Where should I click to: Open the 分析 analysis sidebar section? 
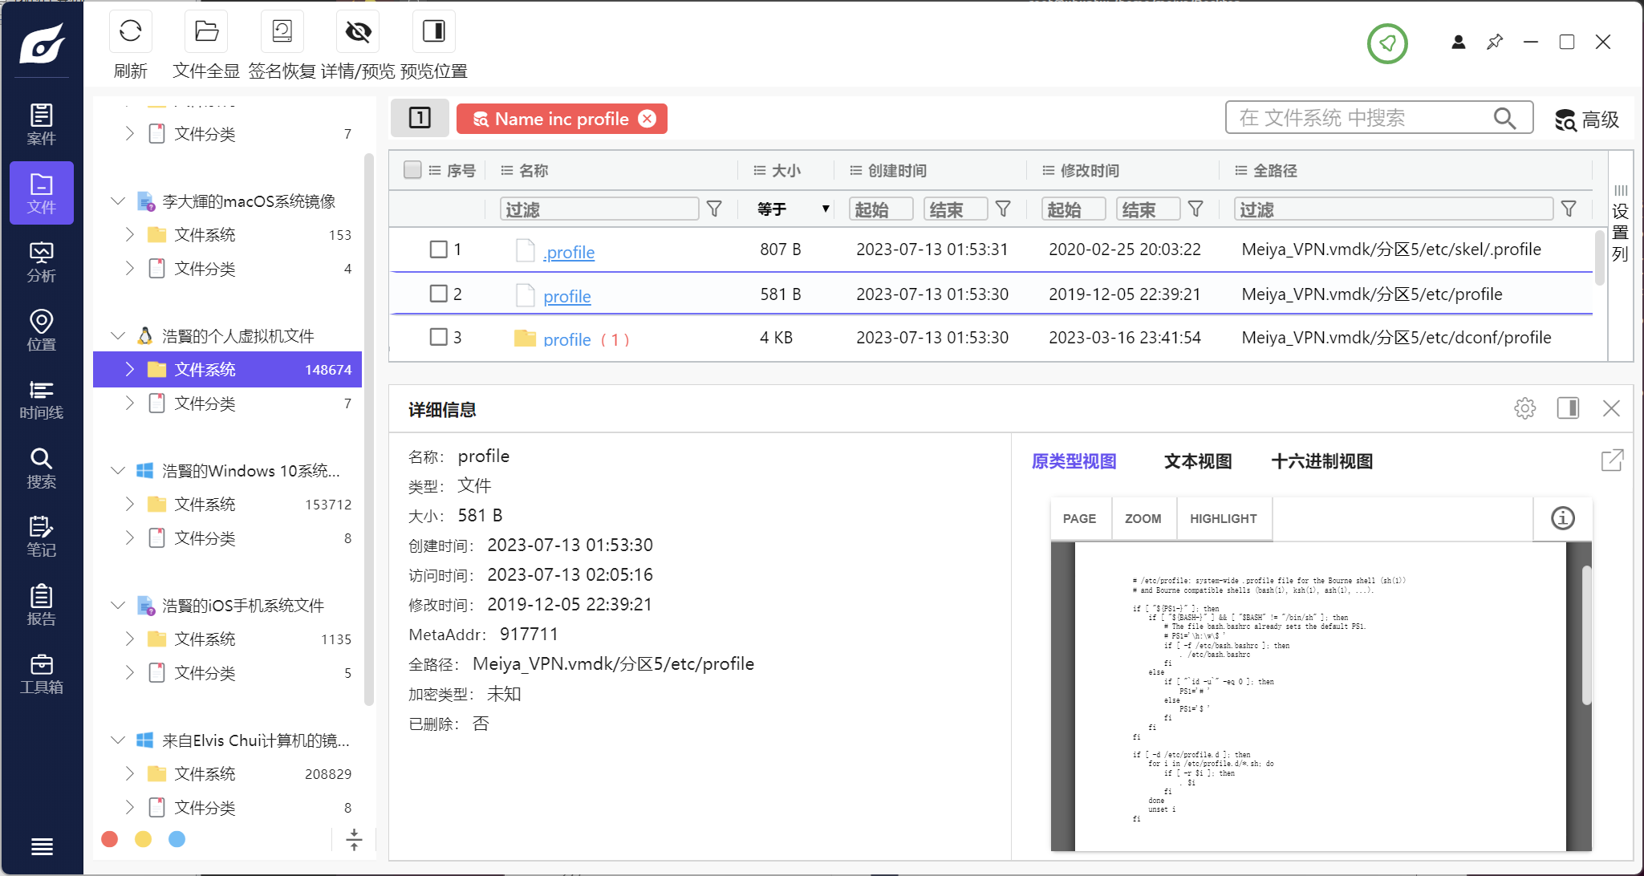click(x=41, y=262)
